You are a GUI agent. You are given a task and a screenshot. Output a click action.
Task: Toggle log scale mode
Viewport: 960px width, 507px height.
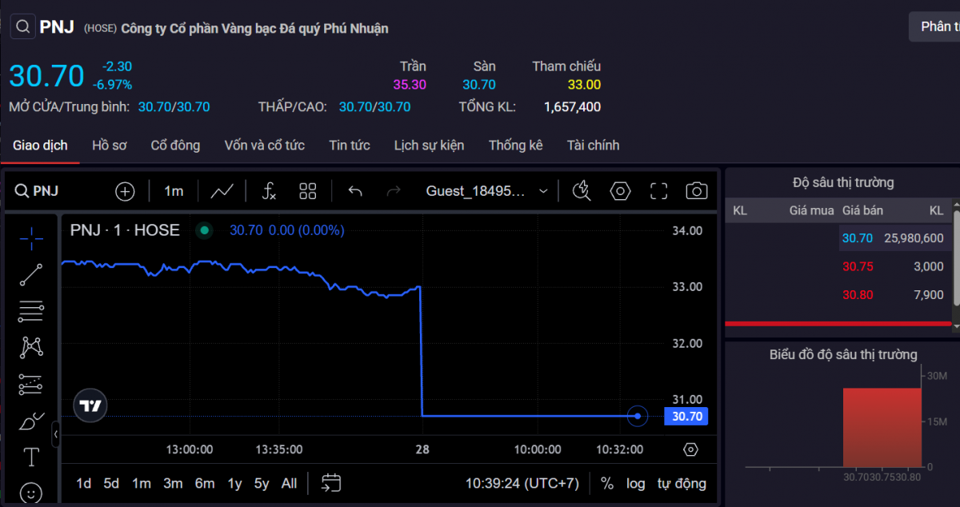(x=635, y=483)
